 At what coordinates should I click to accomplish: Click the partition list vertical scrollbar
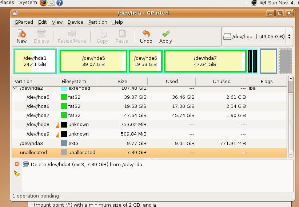291,117
